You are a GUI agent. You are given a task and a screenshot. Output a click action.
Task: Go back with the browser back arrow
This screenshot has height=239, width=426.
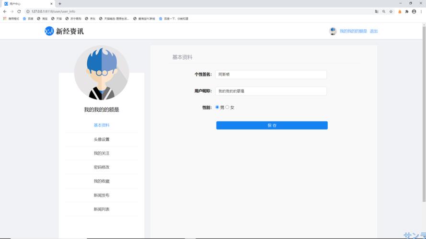pos(5,11)
